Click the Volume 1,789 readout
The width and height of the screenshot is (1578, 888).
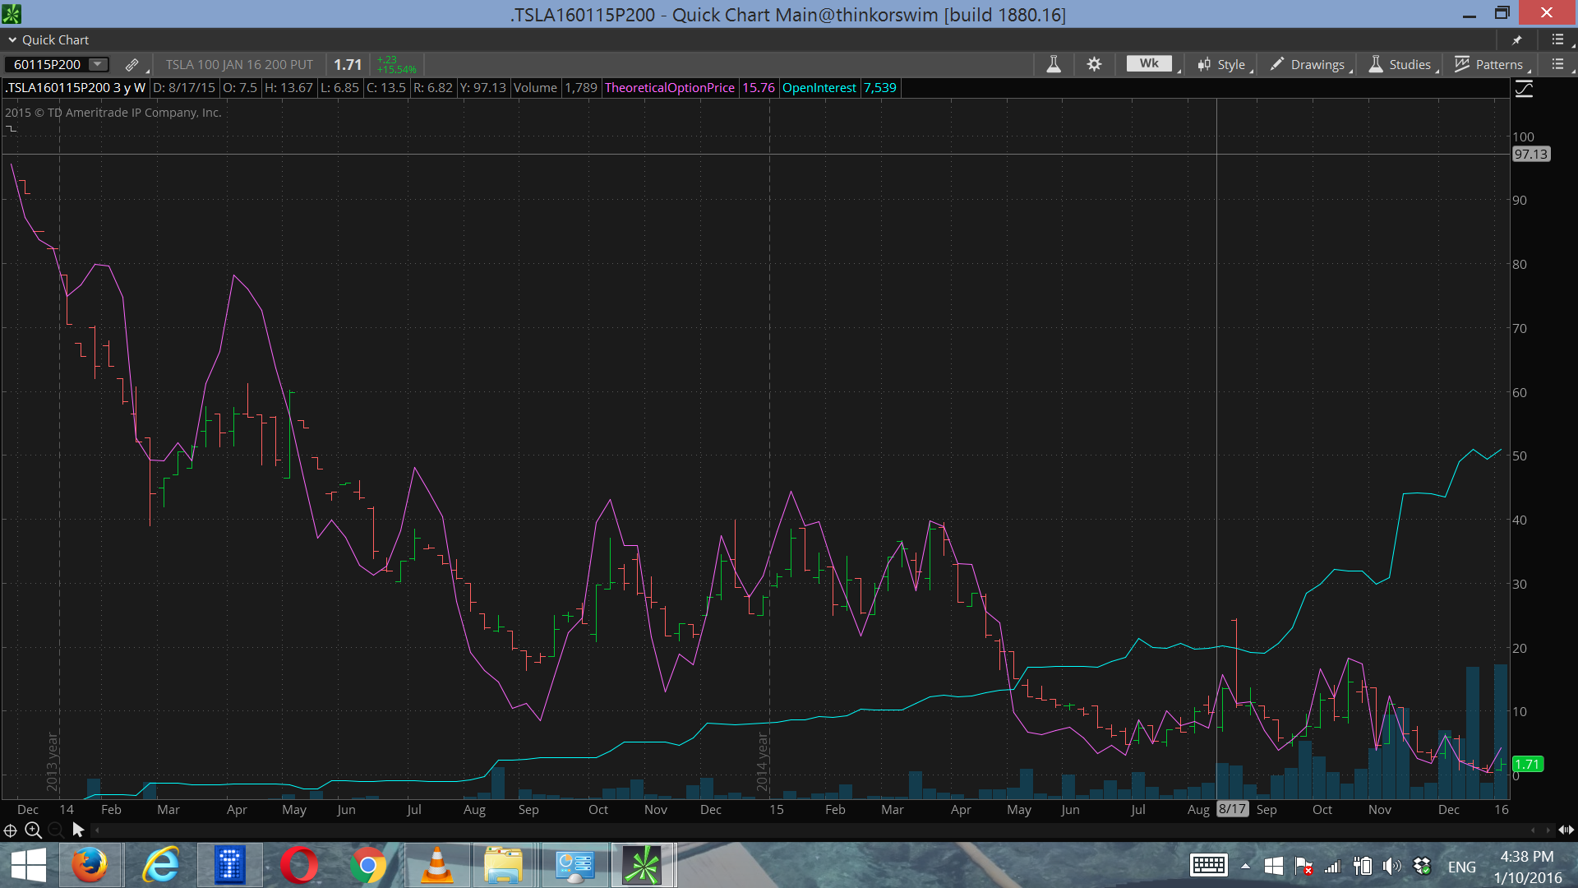coord(556,87)
